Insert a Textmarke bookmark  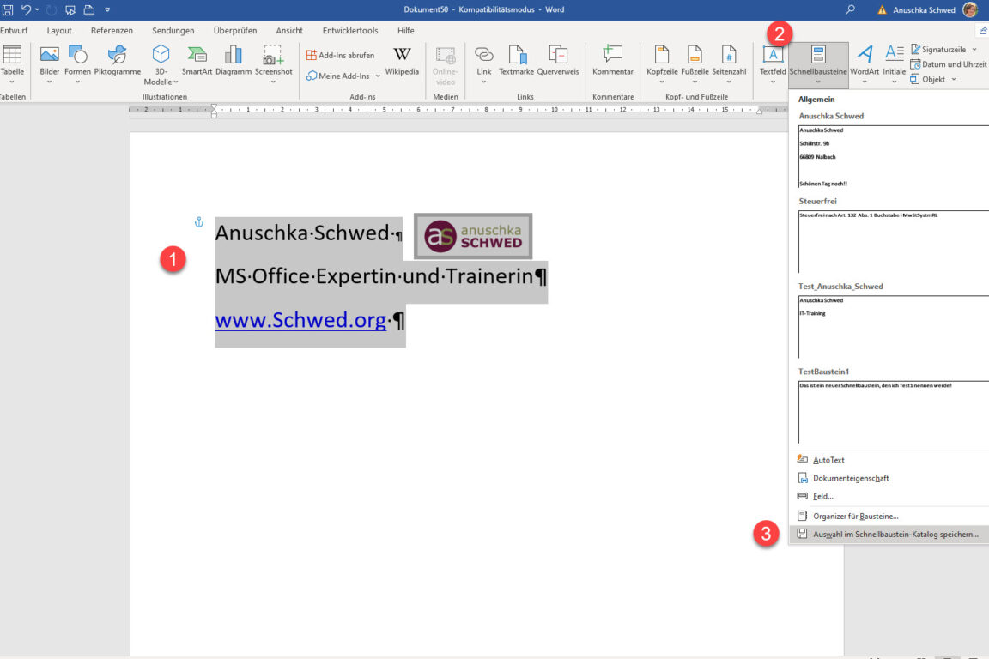(517, 60)
